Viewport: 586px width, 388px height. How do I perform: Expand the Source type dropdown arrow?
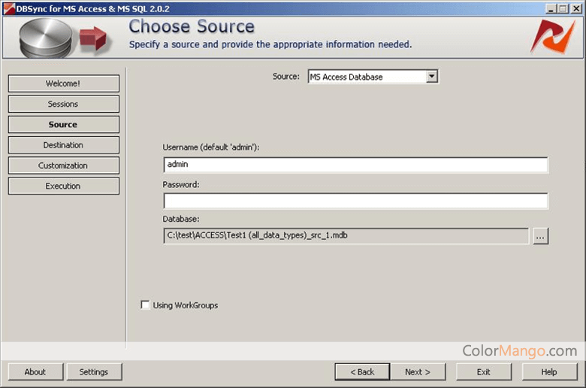coord(432,77)
